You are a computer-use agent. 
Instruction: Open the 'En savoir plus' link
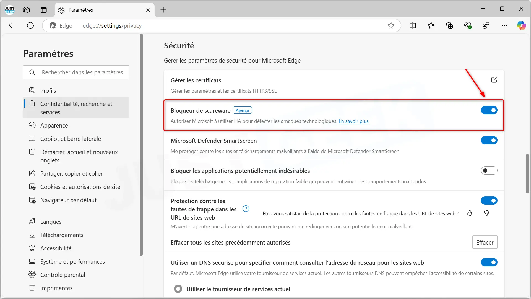click(x=353, y=121)
